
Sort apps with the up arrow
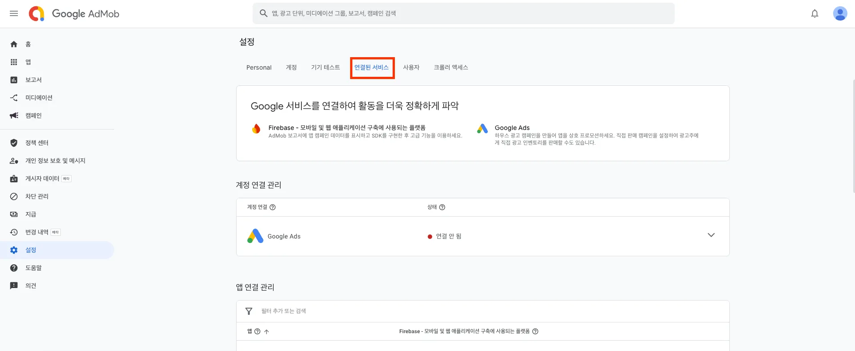[x=267, y=331]
